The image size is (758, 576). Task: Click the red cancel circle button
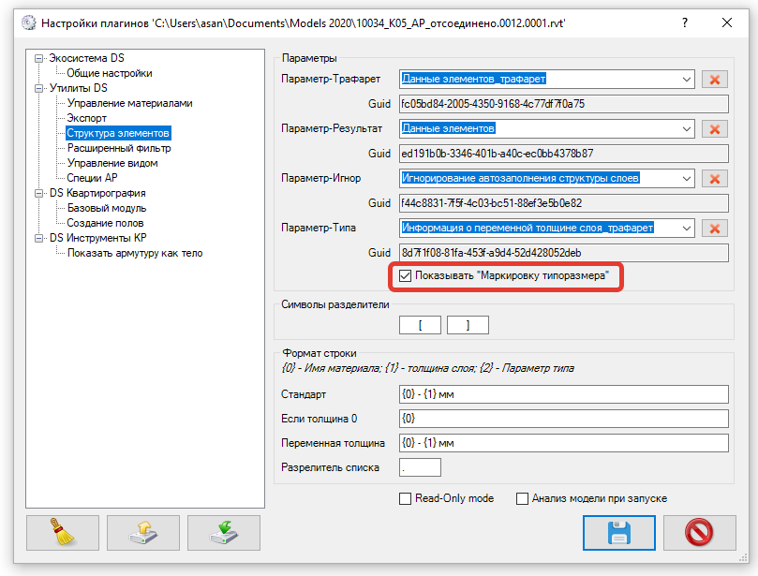tap(699, 533)
